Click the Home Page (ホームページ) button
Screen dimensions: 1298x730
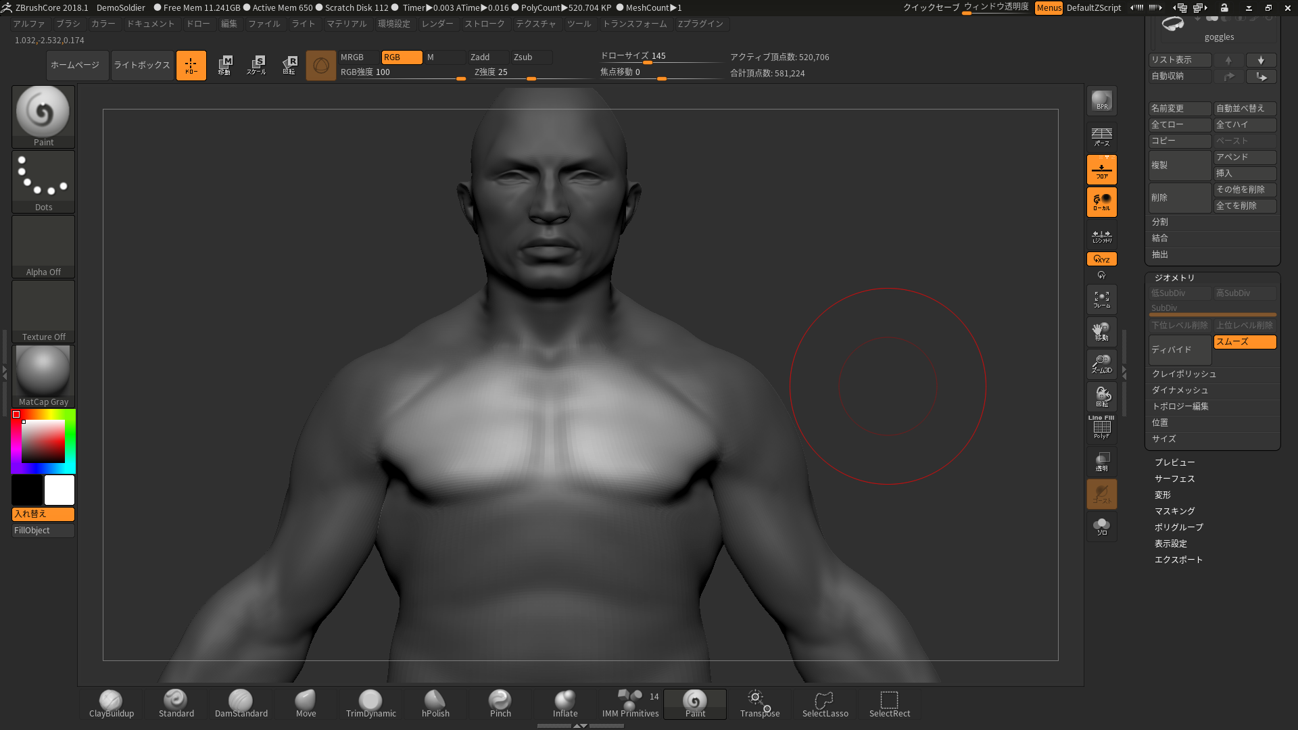pos(78,66)
